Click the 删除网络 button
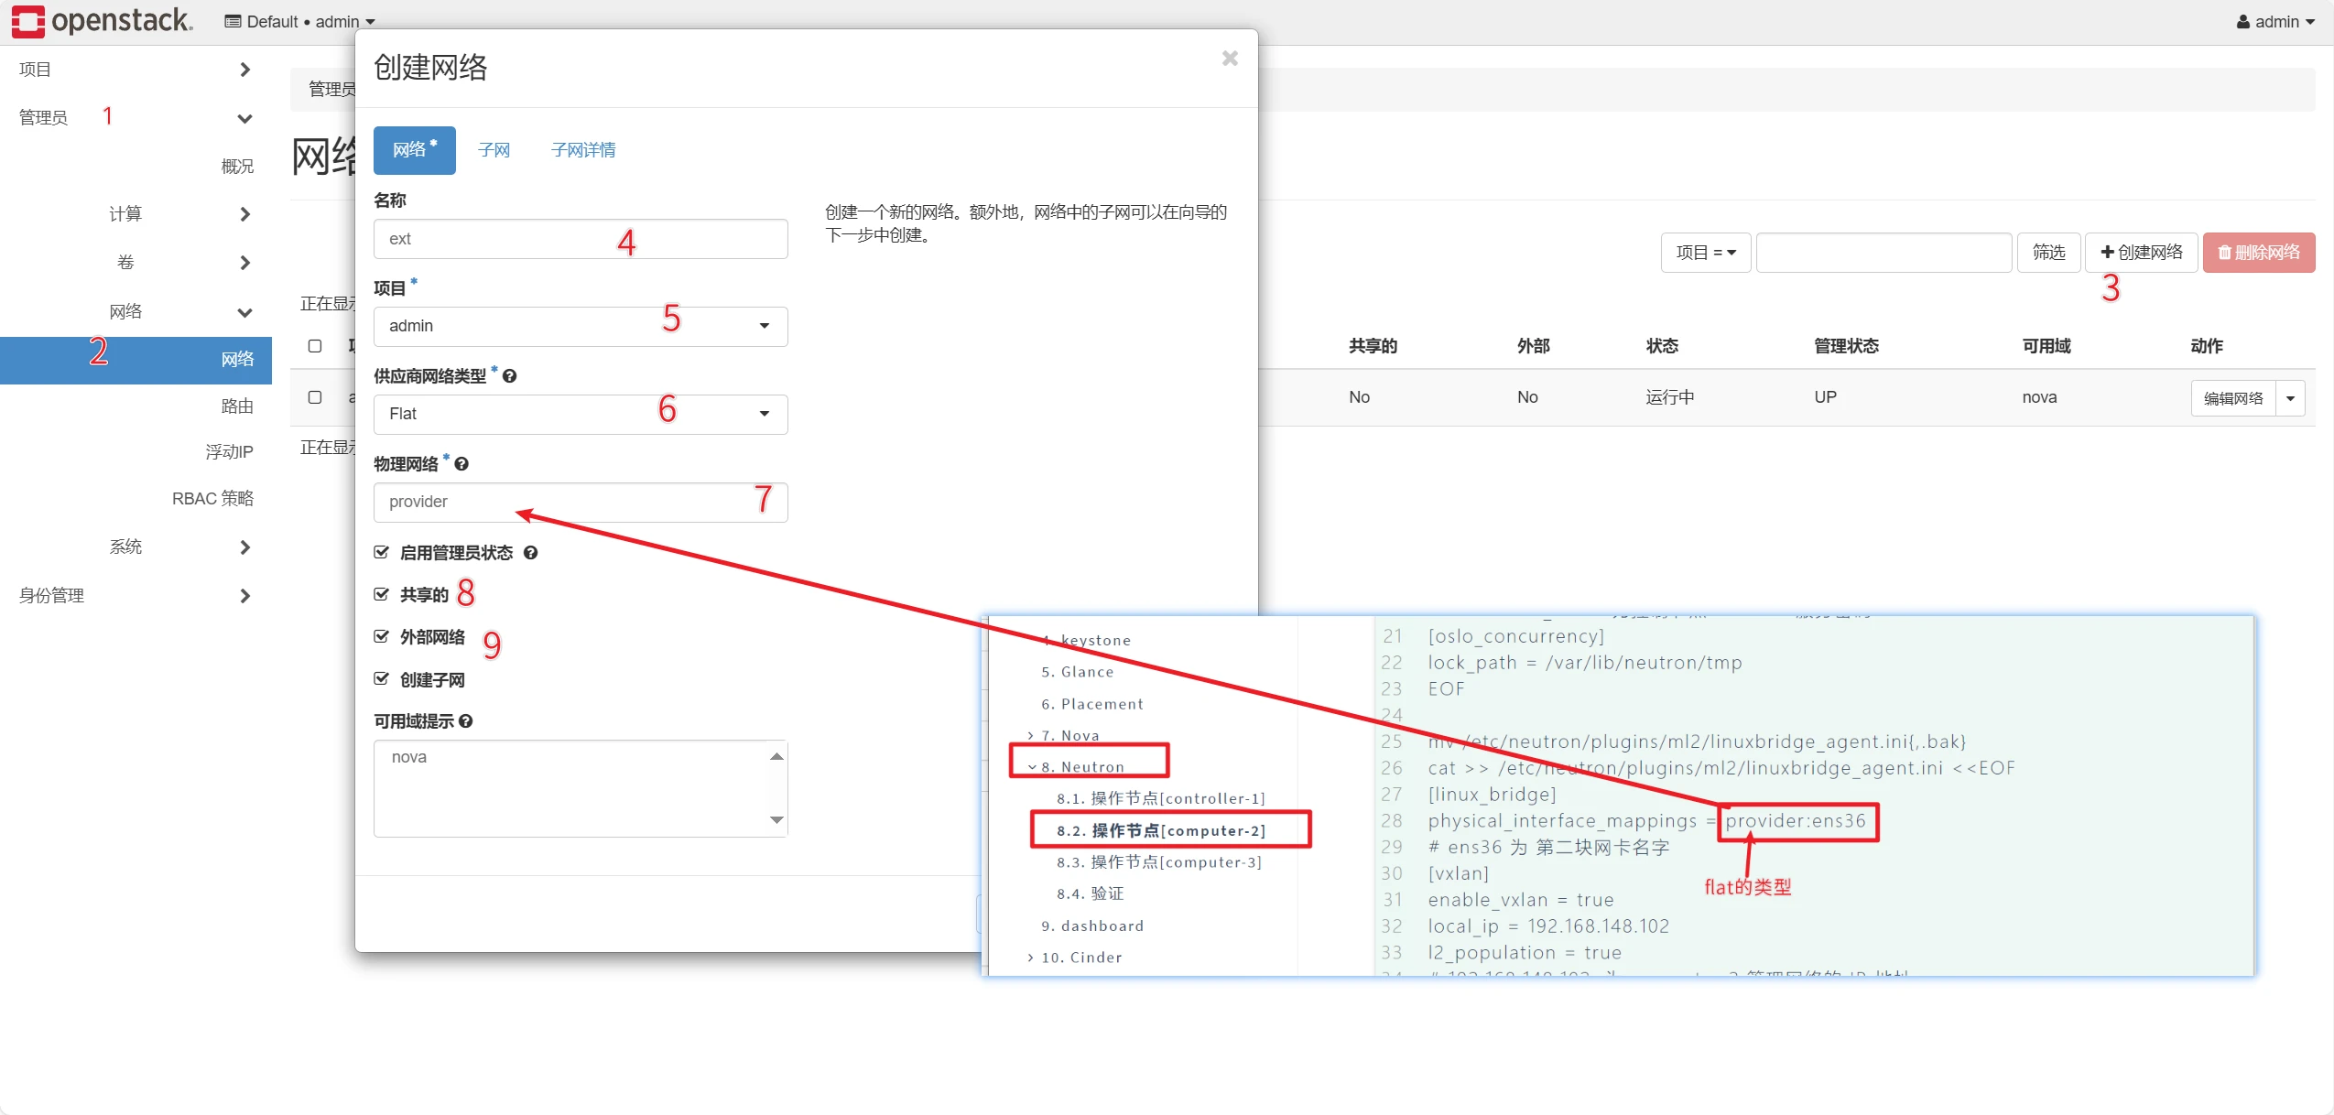Viewport: 2334px width, 1115px height. (x=2258, y=253)
